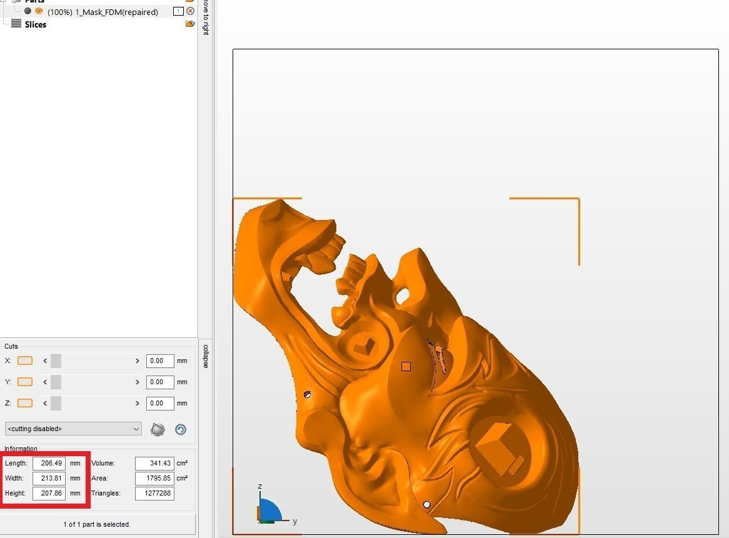729x538 pixels.
Task: Click the collapse sidebar tab
Action: pos(206,356)
